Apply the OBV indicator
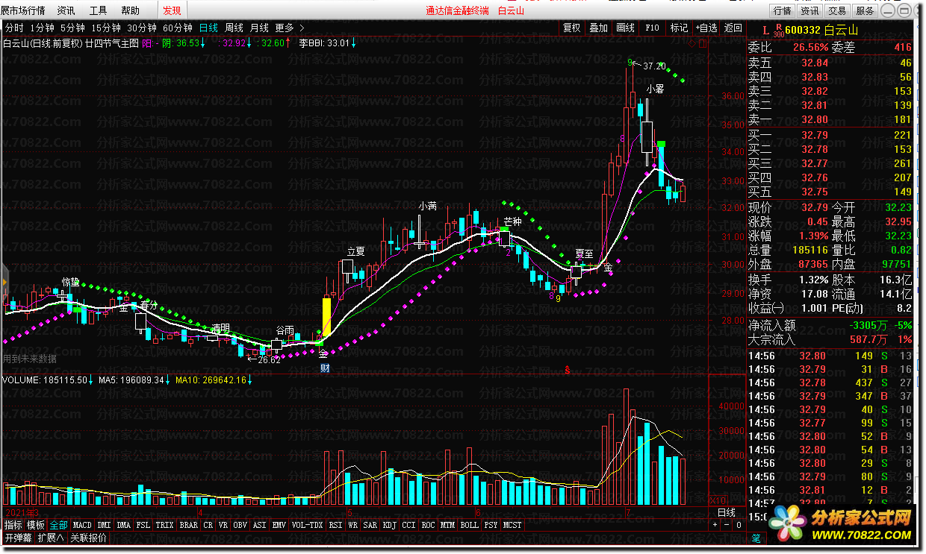This screenshot has width=926, height=554. coord(240,525)
